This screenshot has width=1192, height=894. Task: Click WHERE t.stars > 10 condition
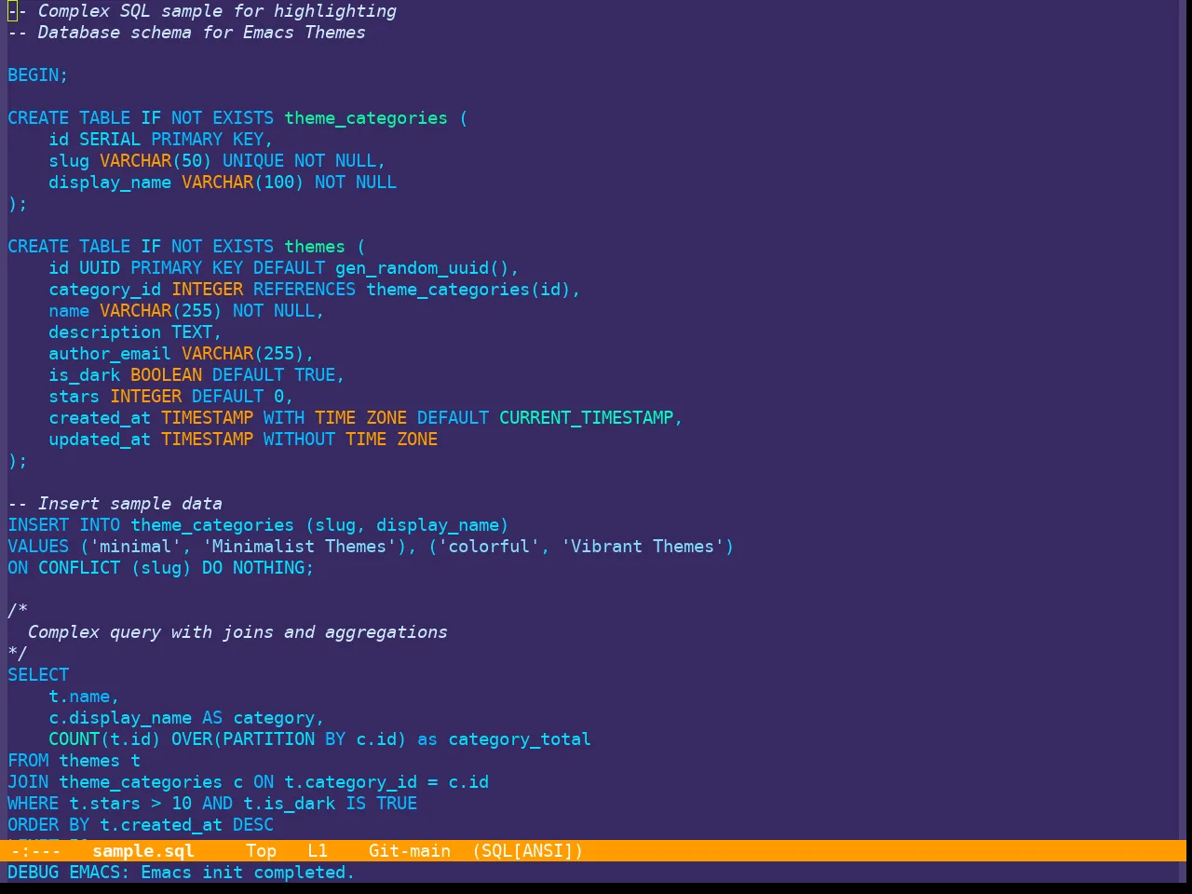pyautogui.click(x=100, y=804)
